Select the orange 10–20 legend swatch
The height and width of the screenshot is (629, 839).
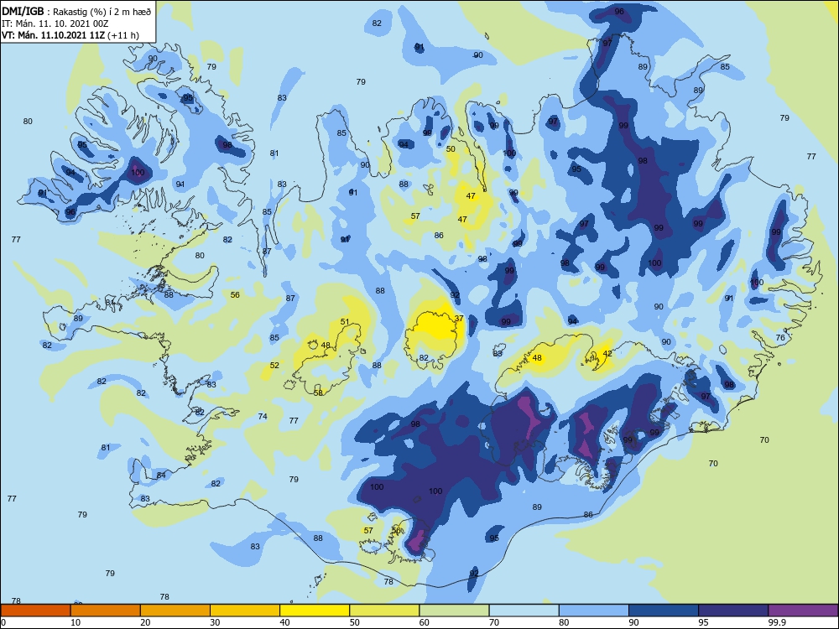[x=106, y=611]
